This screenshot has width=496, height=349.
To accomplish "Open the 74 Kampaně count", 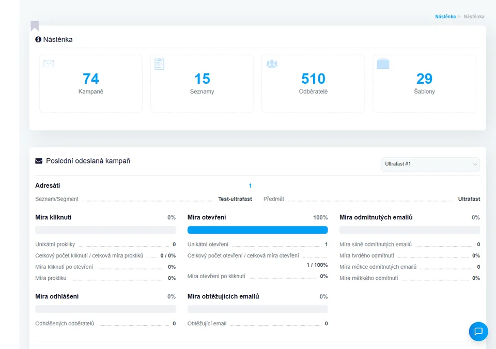I will [x=91, y=79].
